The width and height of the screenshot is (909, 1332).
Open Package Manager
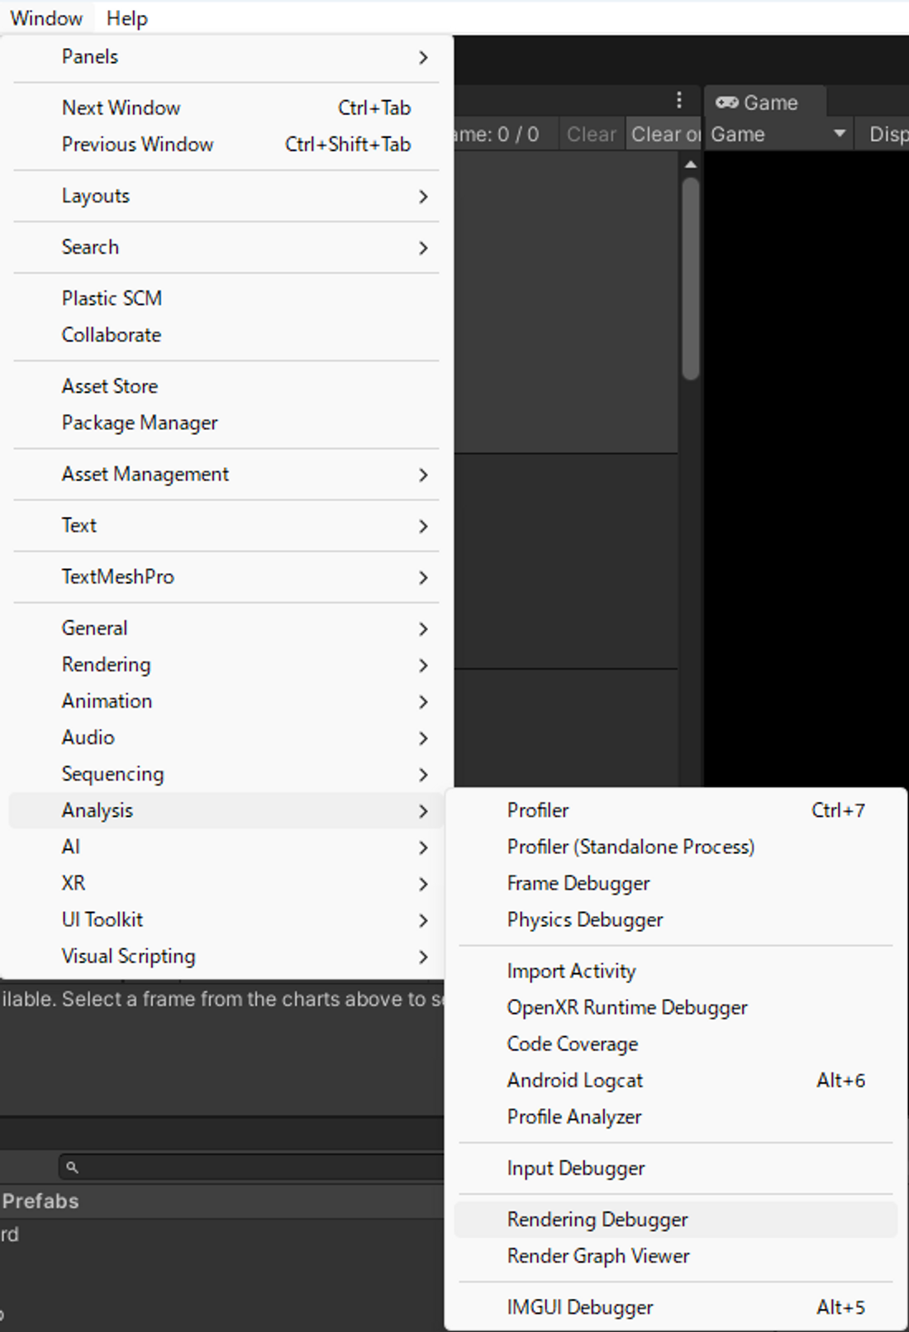[226, 423]
